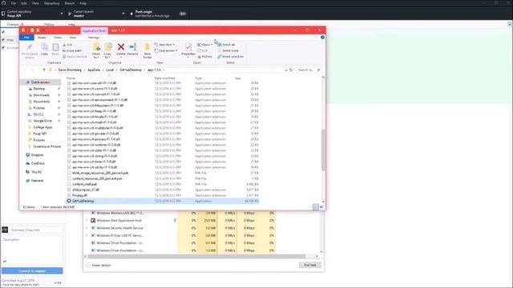This screenshot has height=288, width=513.
Task: Create a folder with the New folder icon
Action: point(147,47)
